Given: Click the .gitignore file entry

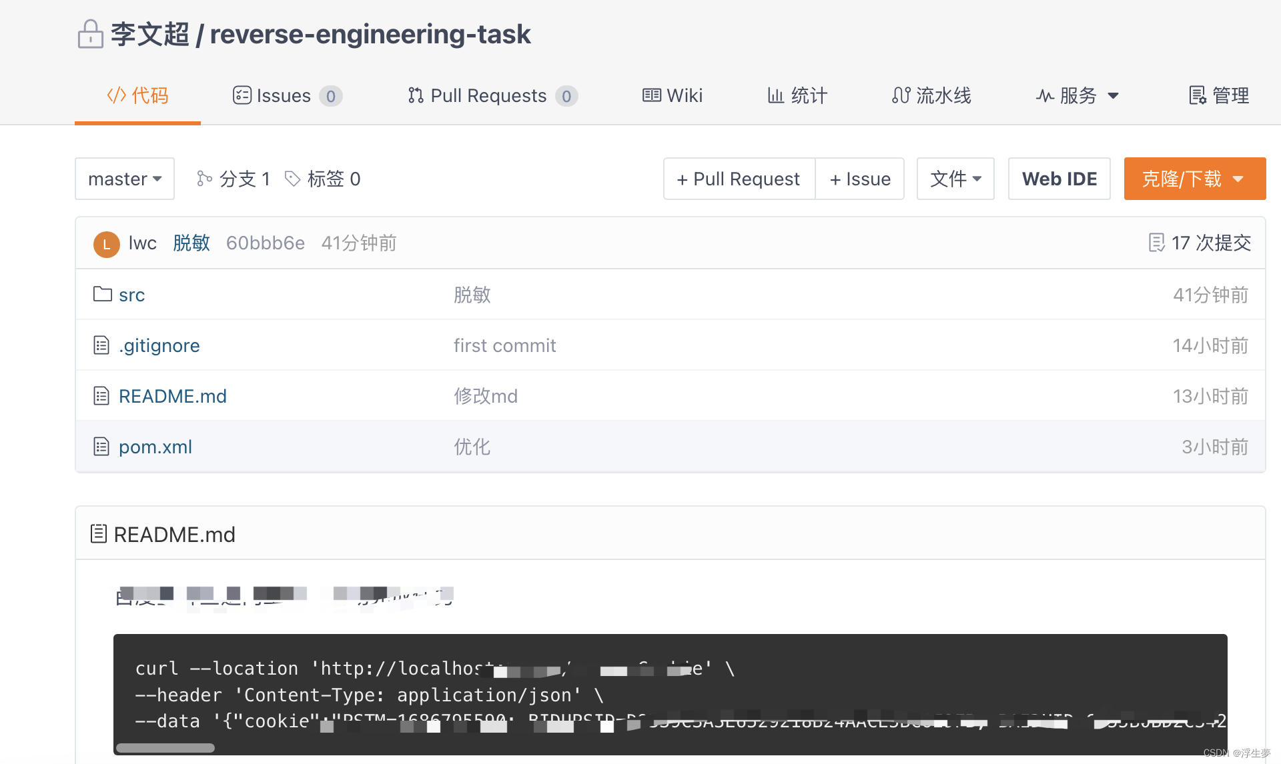Looking at the screenshot, I should [158, 345].
